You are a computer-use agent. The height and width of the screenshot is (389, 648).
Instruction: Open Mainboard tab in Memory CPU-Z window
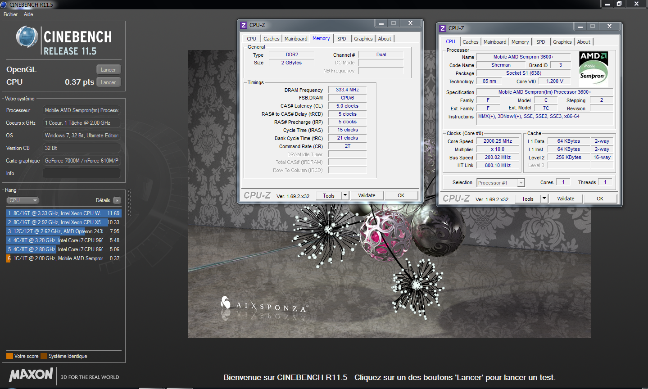pyautogui.click(x=296, y=39)
